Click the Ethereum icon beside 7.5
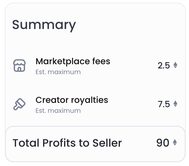The width and height of the screenshot is (189, 166). 175,104
